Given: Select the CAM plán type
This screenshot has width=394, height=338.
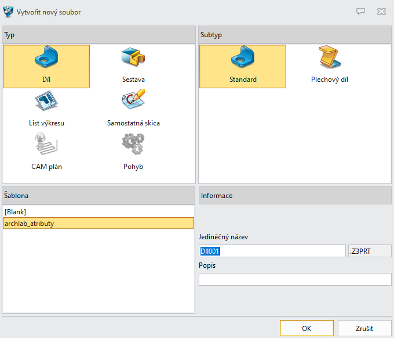Looking at the screenshot, I should tap(46, 152).
